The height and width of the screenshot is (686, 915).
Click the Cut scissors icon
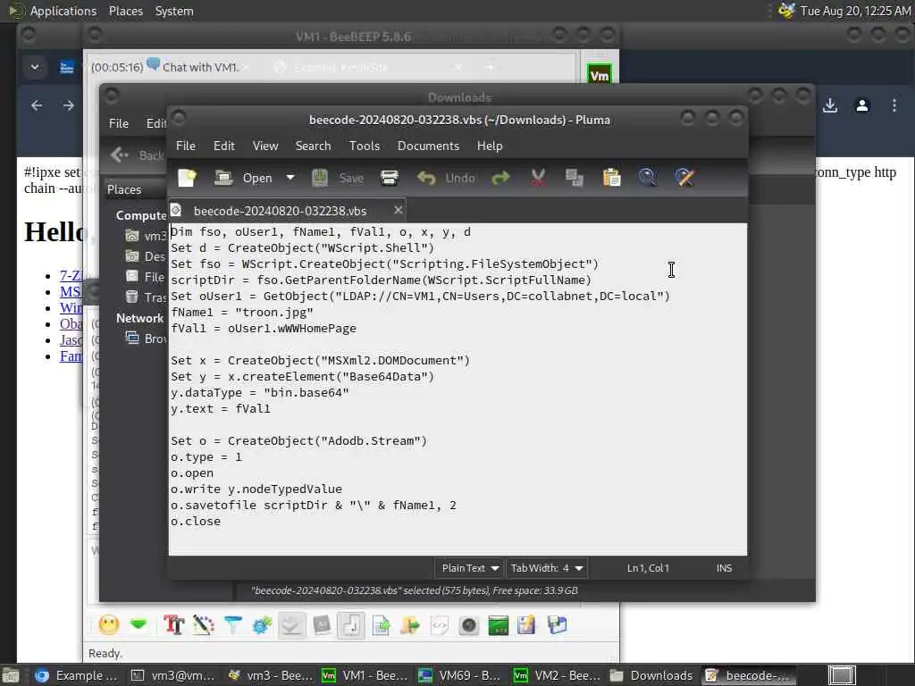pyautogui.click(x=538, y=178)
